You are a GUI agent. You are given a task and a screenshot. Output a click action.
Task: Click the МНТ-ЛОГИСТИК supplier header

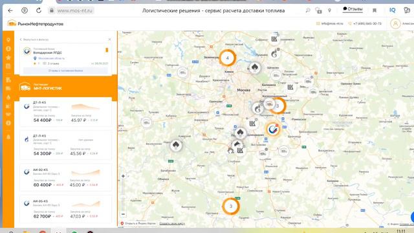coord(66,87)
